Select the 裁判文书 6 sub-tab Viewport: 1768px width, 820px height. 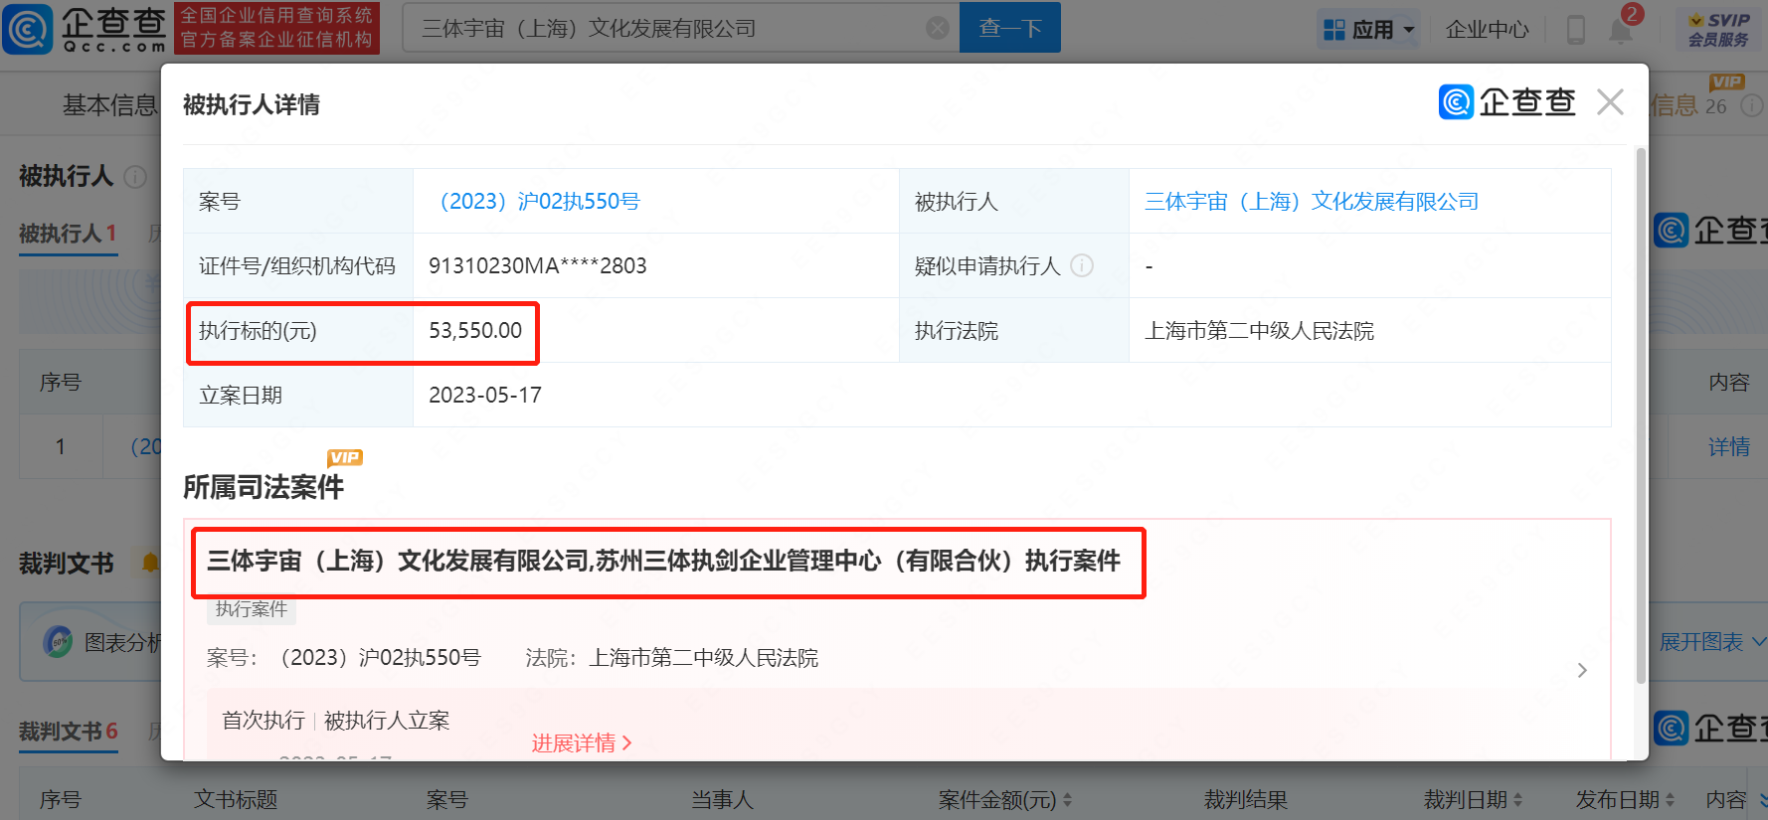(x=69, y=733)
